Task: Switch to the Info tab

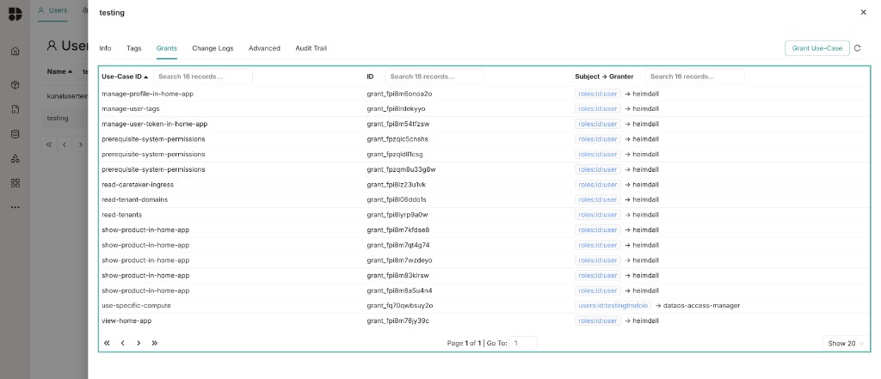Action: pyautogui.click(x=105, y=48)
